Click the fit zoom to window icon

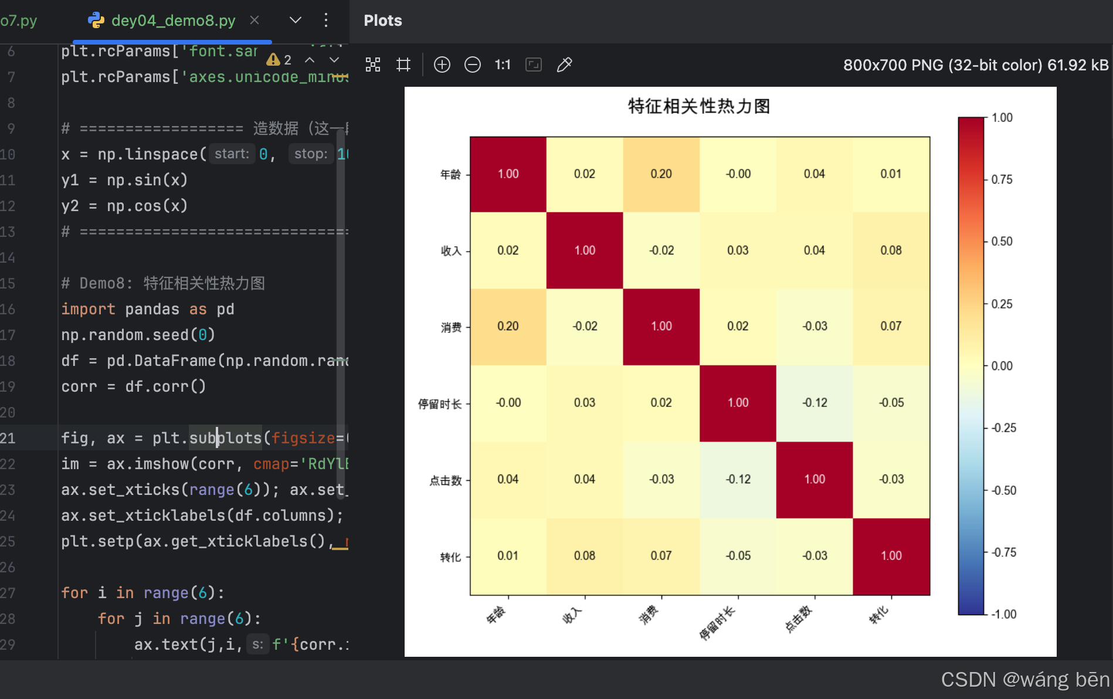click(x=534, y=65)
